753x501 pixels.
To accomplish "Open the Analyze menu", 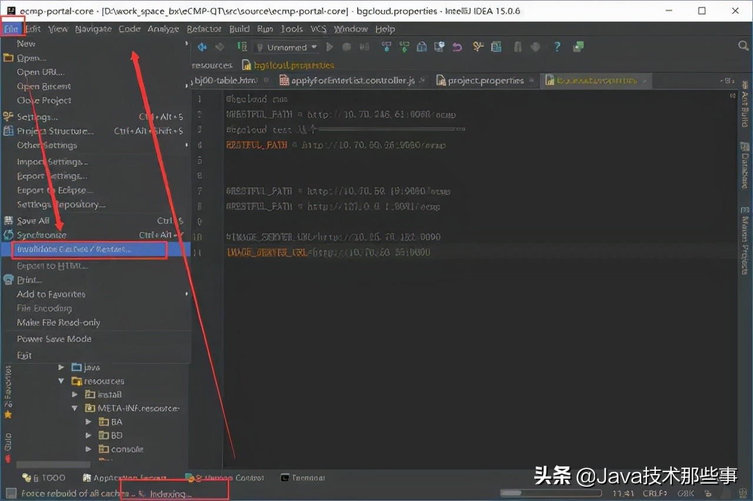I will [163, 29].
